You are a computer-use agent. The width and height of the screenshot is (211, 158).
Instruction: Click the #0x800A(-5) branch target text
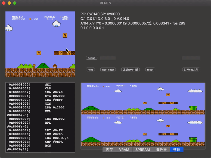18,115
